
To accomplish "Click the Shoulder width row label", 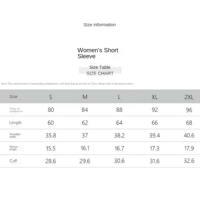I will [15, 135].
